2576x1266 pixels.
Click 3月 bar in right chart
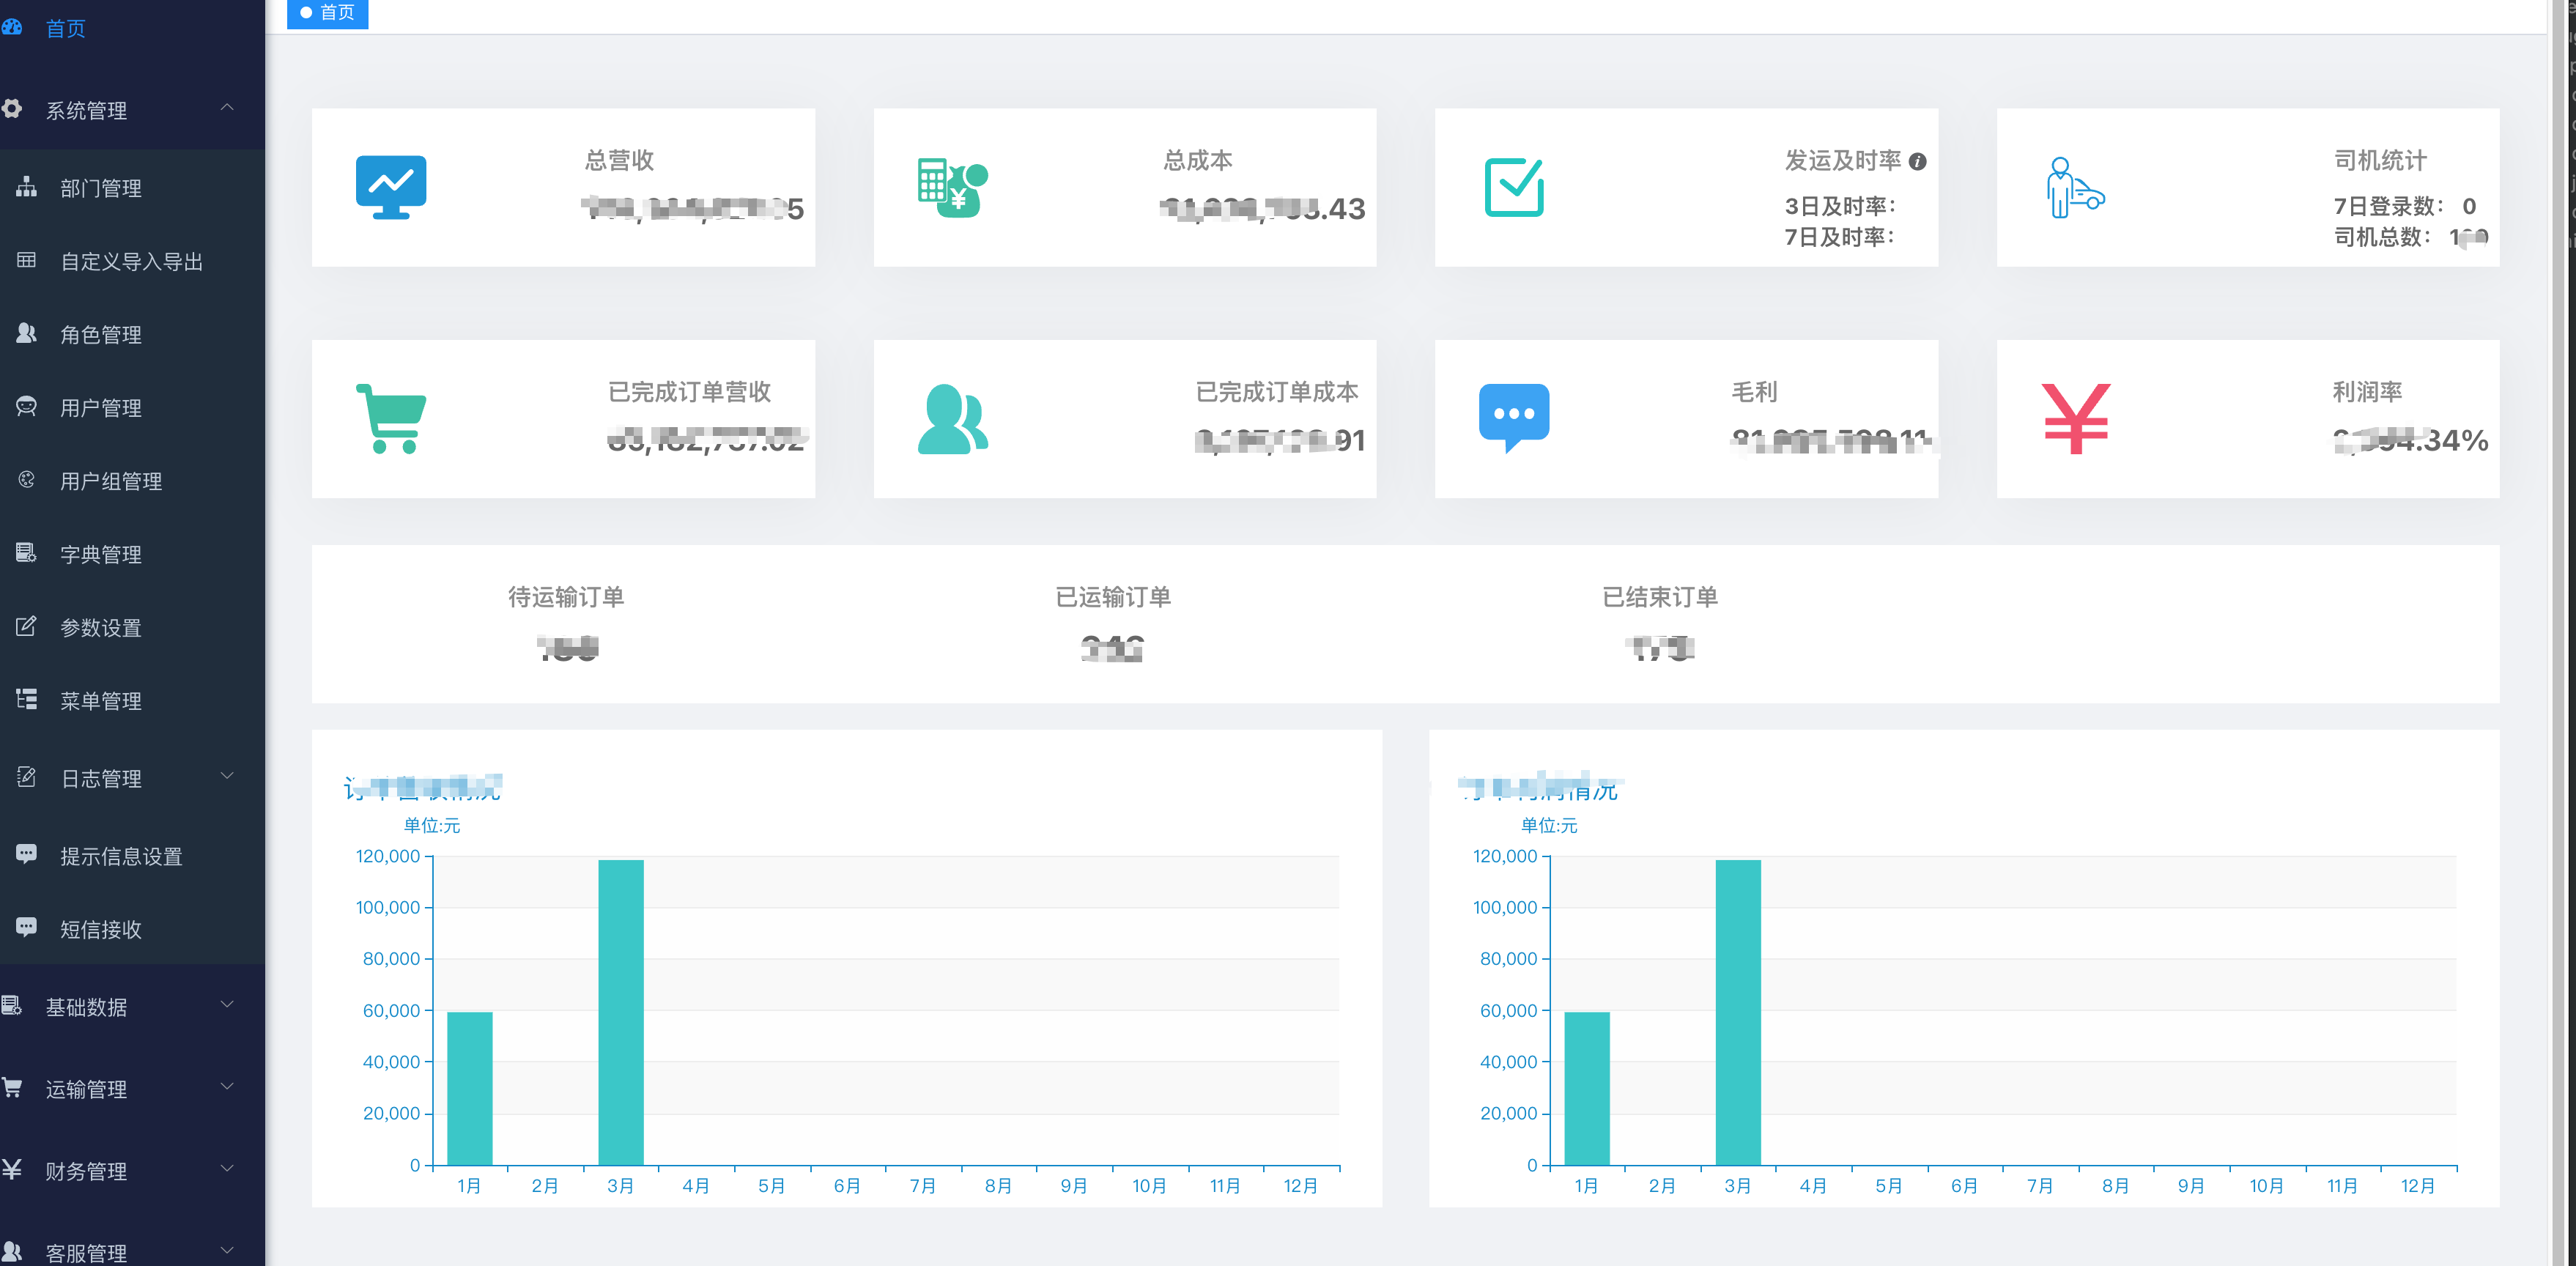pos(1738,1012)
